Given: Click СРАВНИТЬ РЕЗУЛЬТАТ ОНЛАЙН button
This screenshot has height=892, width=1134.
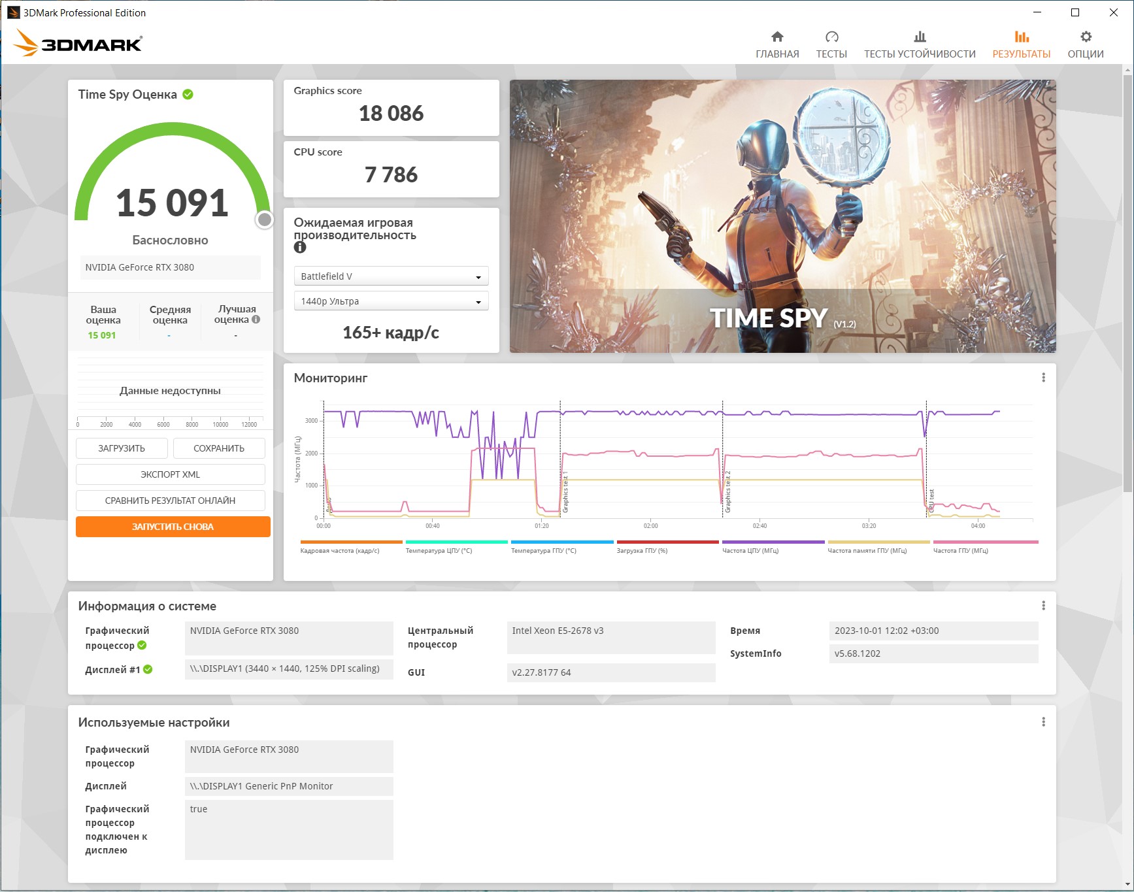Looking at the screenshot, I should (171, 501).
